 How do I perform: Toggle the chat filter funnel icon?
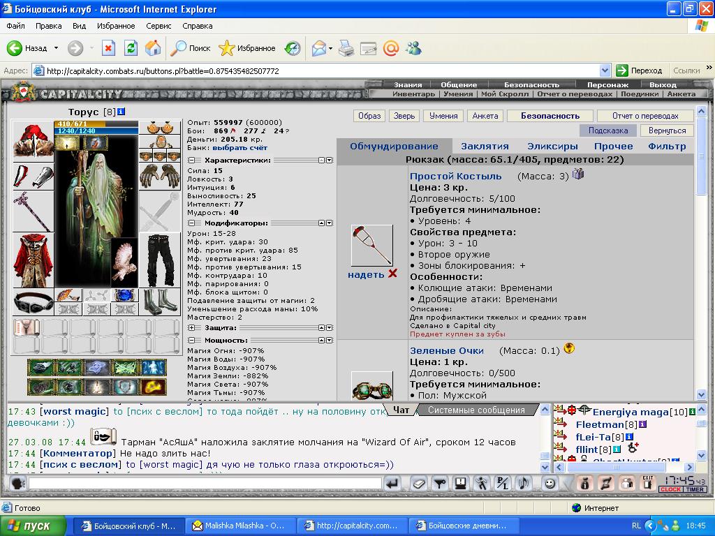point(440,483)
